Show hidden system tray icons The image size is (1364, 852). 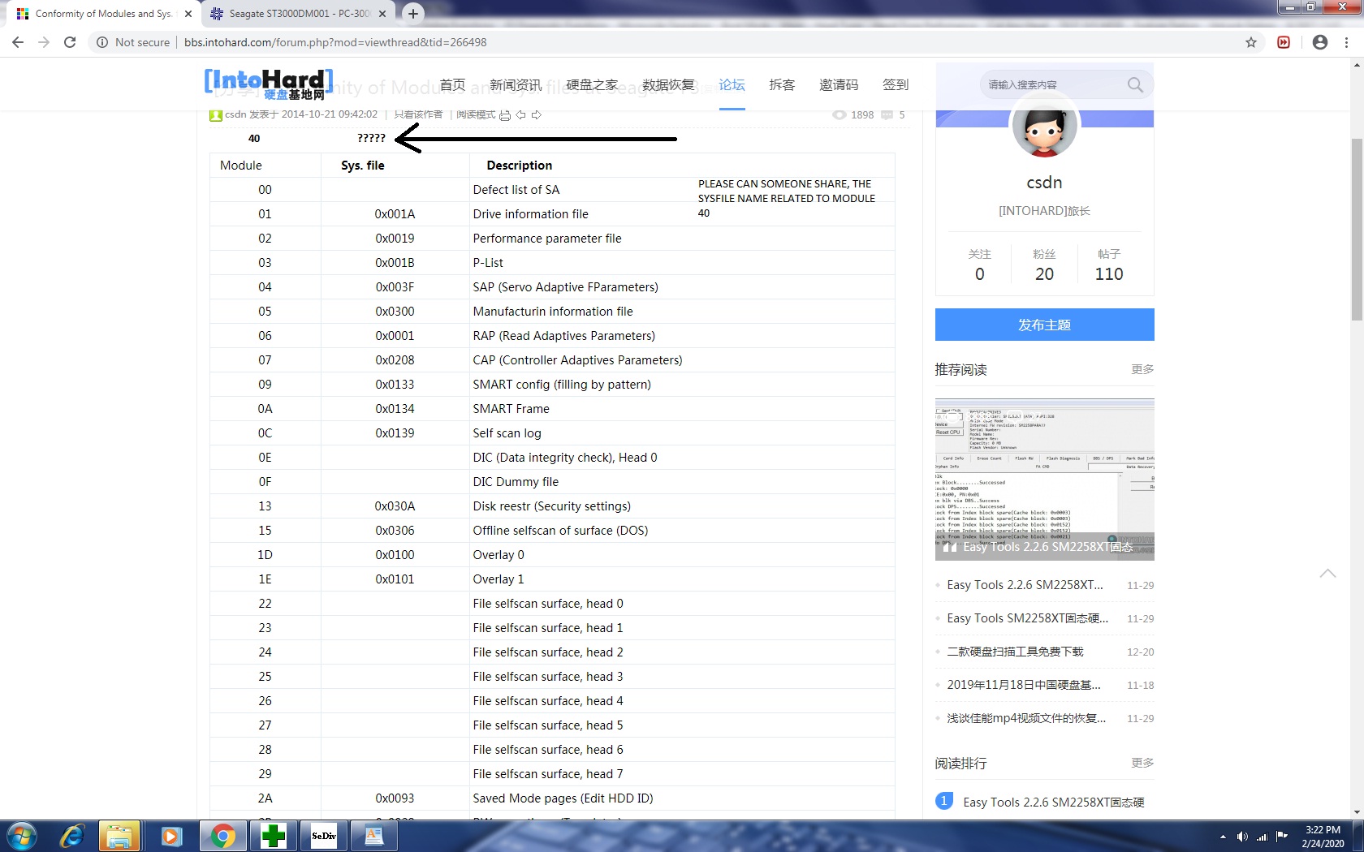1223,837
